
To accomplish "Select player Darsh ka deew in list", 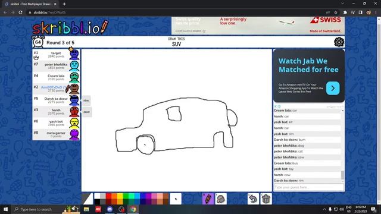I will 56,100.
